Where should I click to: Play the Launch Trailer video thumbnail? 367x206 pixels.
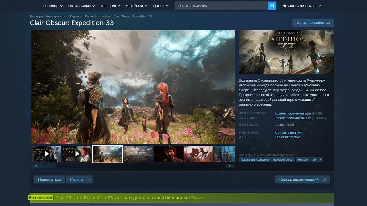pos(46,154)
